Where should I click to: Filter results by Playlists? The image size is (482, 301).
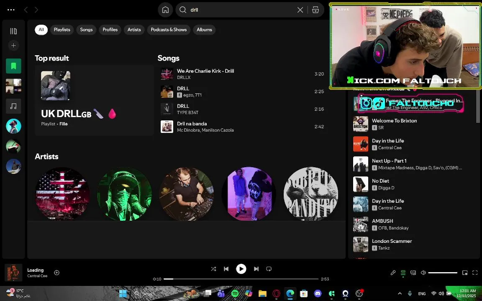(62, 30)
